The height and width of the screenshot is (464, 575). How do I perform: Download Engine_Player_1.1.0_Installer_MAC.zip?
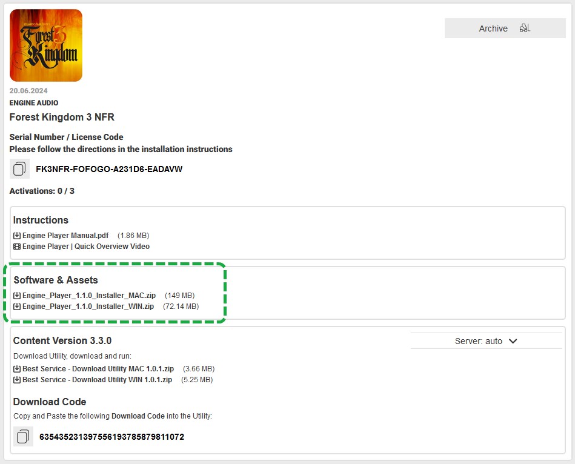coord(89,296)
